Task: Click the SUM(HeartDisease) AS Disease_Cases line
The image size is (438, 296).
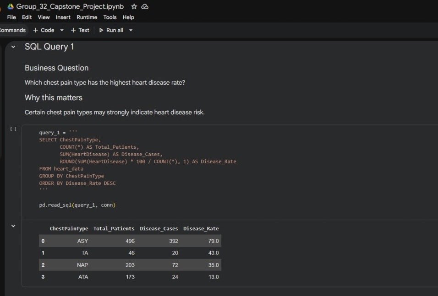Action: (x=111, y=154)
